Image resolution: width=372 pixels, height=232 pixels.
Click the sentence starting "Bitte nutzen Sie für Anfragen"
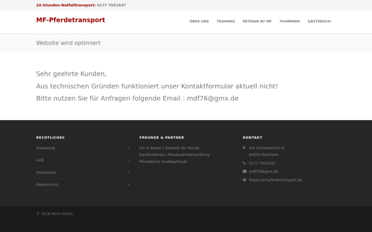[x=137, y=98]
